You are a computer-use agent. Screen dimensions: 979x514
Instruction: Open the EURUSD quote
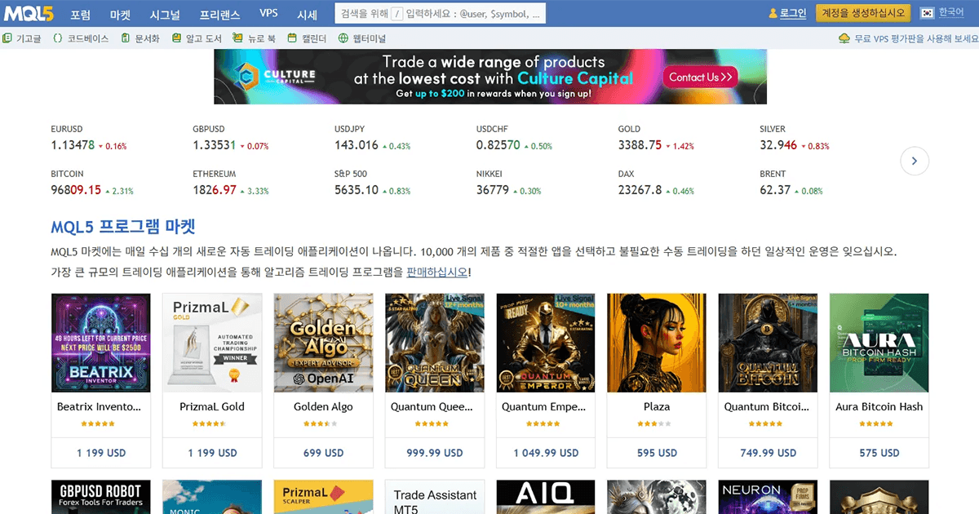tap(88, 138)
